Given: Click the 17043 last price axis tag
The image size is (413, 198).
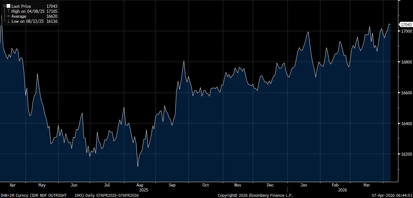Looking at the screenshot, I should pyautogui.click(x=406, y=25).
